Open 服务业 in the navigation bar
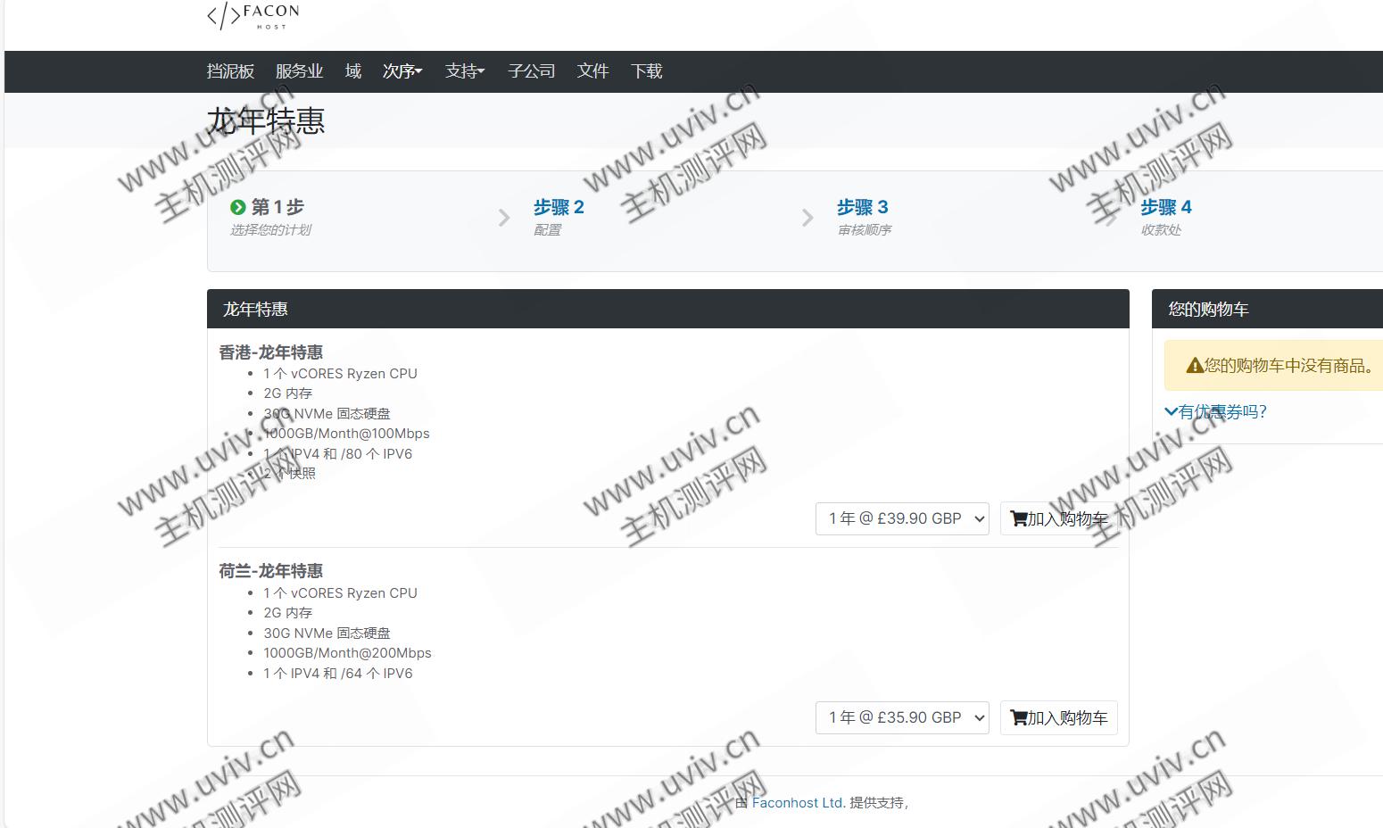1383x828 pixels. (299, 71)
